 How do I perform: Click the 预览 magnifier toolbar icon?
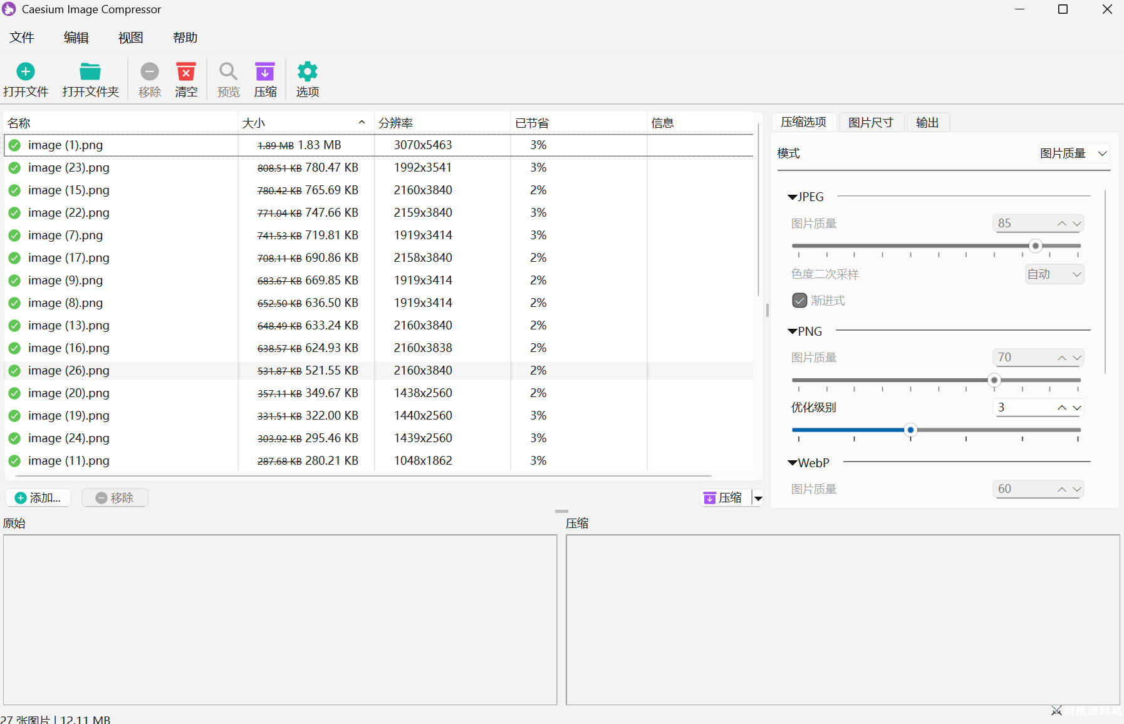[228, 71]
